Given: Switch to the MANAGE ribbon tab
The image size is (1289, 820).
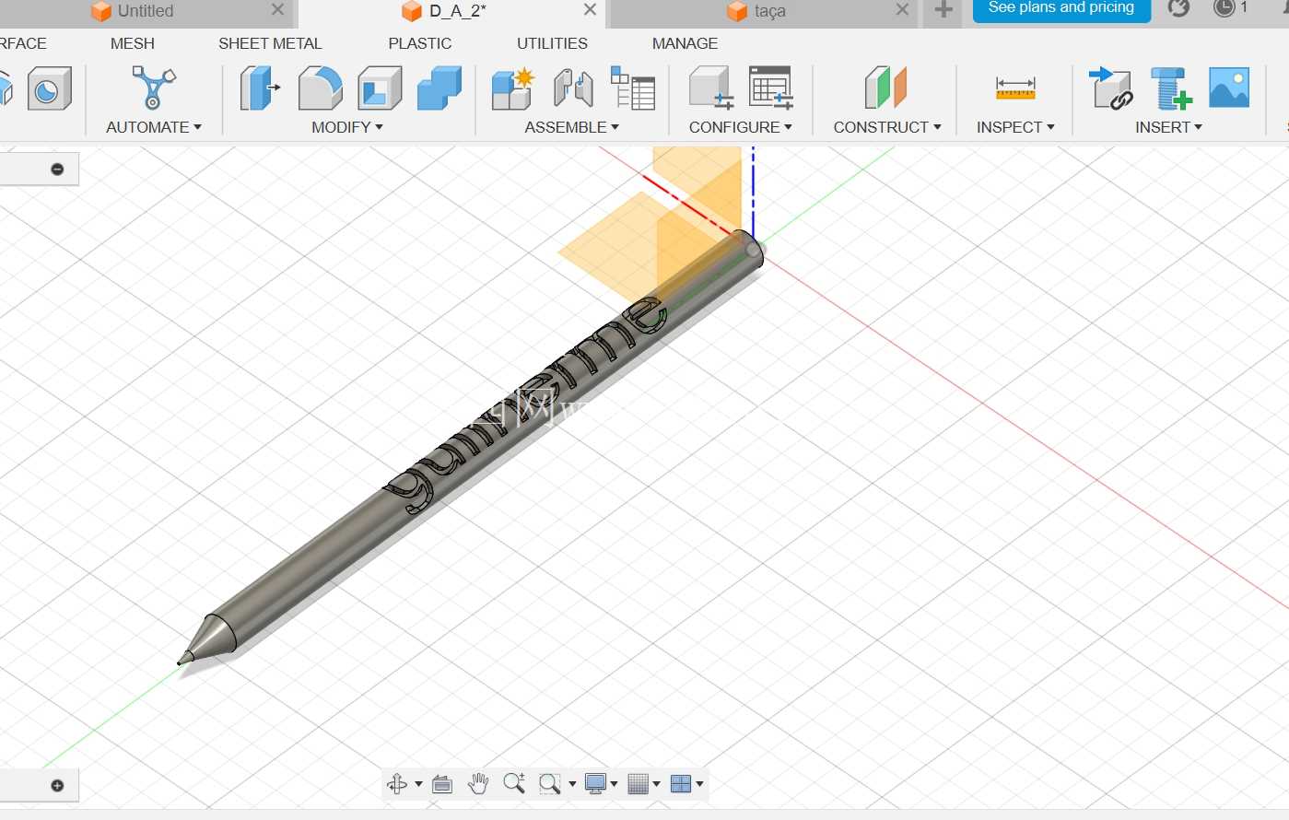Looking at the screenshot, I should click(x=685, y=43).
